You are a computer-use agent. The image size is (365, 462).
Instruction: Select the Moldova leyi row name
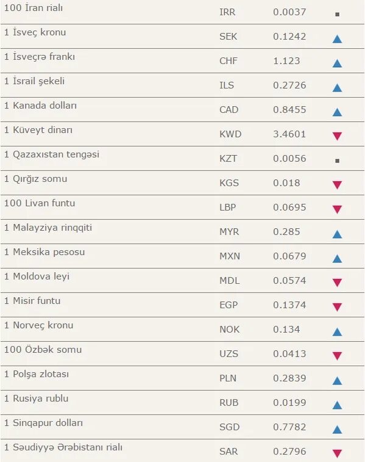tap(37, 276)
